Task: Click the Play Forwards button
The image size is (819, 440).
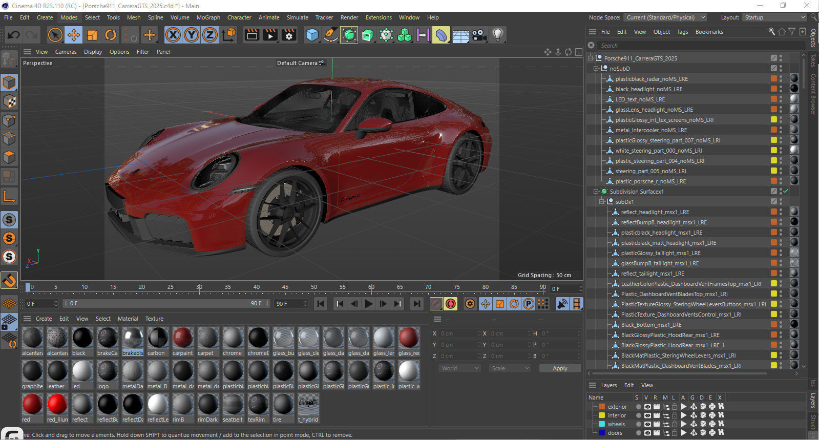Action: click(368, 304)
